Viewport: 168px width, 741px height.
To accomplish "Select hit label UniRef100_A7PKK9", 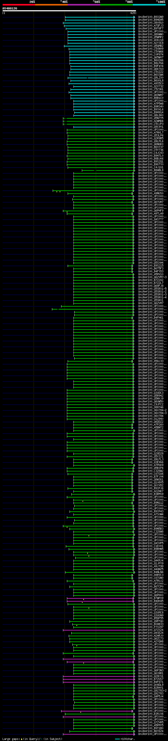I will [151, 465].
